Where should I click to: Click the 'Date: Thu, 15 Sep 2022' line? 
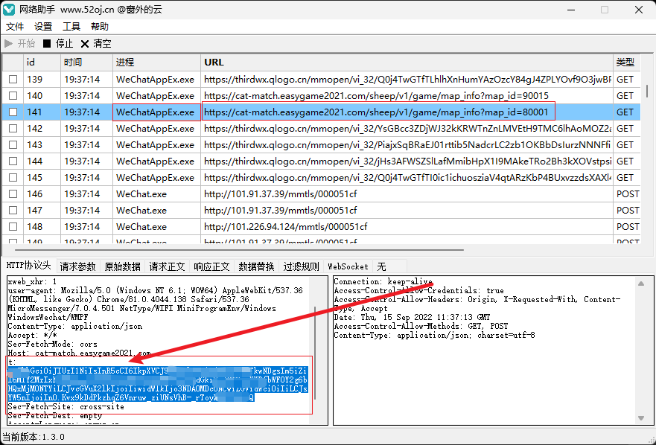pos(412,317)
